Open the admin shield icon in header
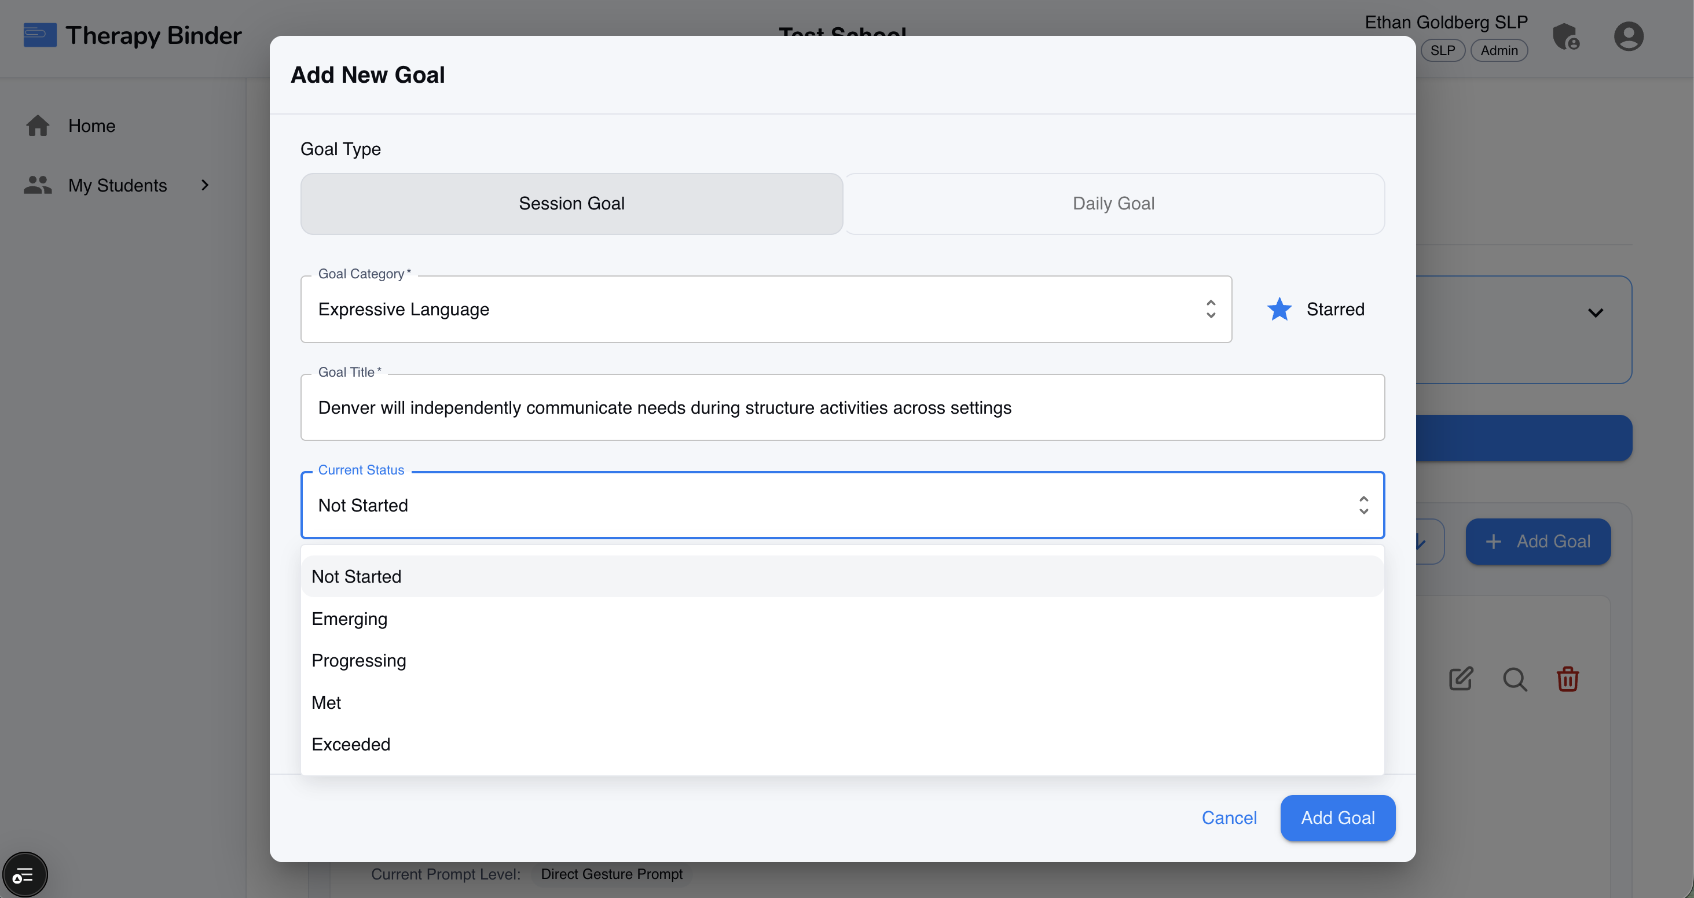Screen dimensions: 1694x898 [x=1567, y=37]
